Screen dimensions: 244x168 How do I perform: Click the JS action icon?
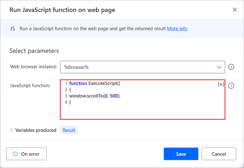[x=13, y=29]
